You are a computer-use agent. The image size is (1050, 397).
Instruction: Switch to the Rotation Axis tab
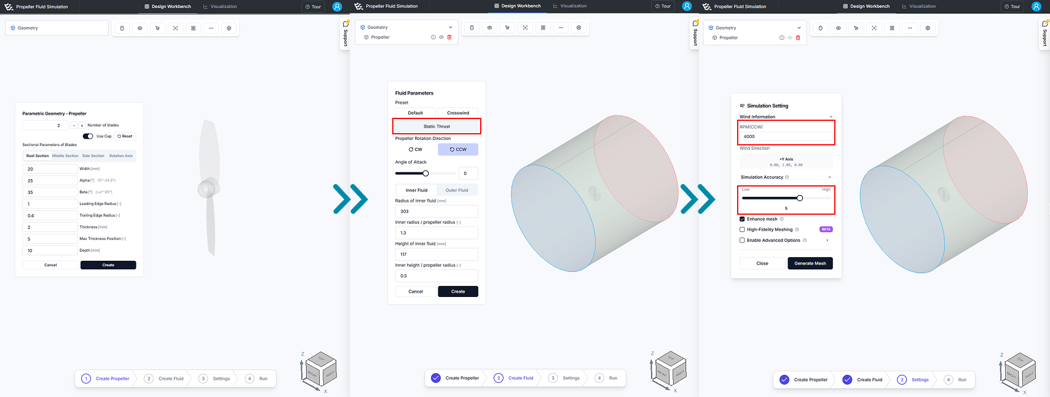click(121, 156)
